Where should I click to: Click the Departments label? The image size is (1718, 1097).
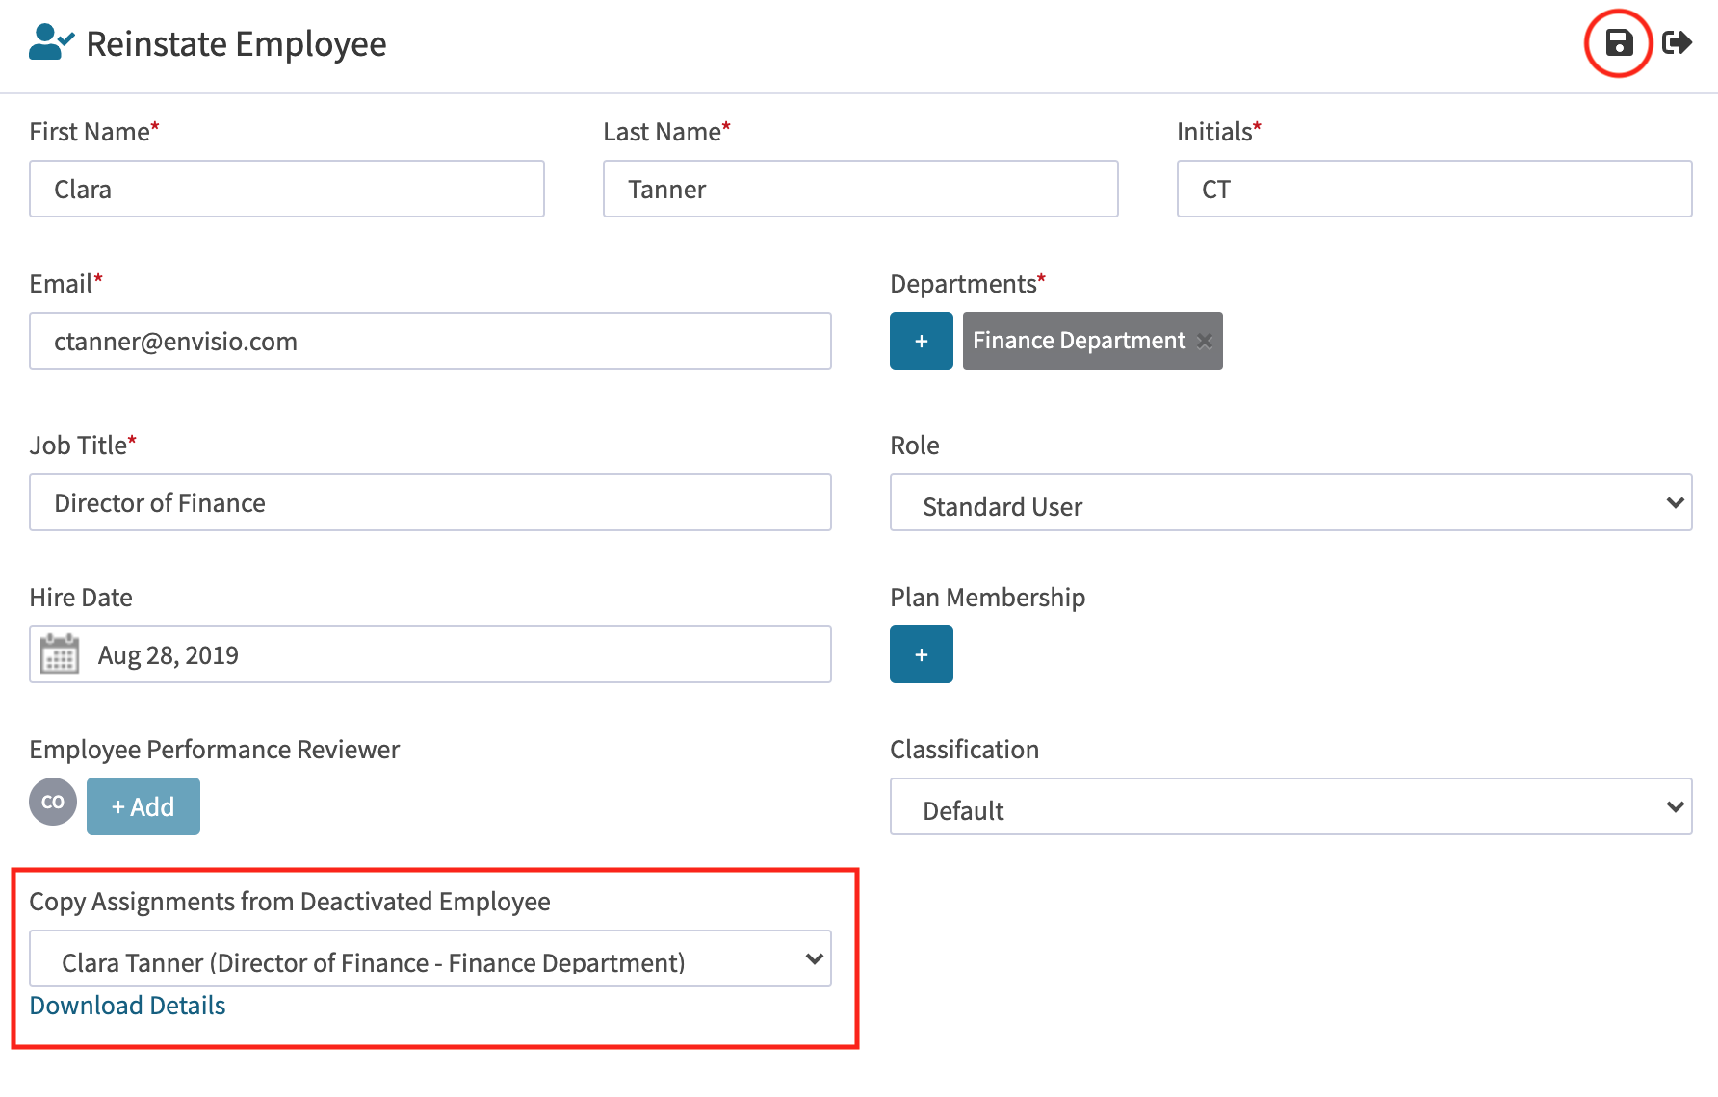967,284
